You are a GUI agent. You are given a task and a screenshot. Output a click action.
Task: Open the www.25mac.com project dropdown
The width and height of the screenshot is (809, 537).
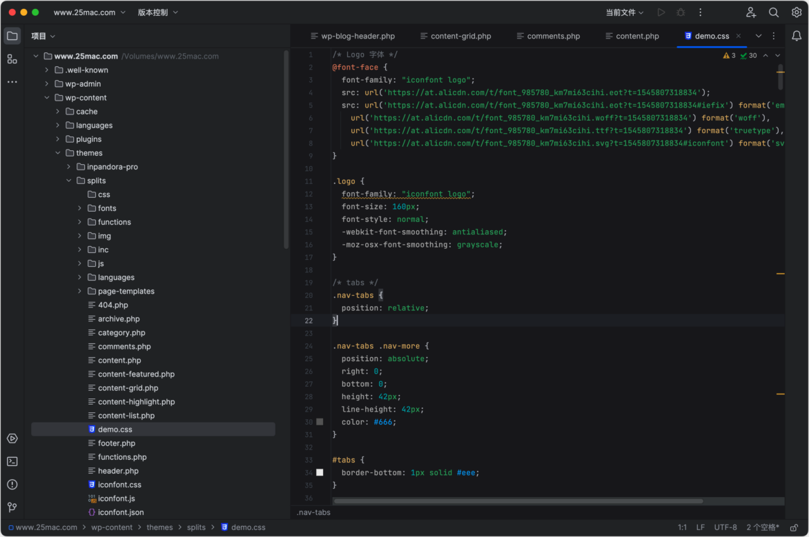click(x=89, y=12)
